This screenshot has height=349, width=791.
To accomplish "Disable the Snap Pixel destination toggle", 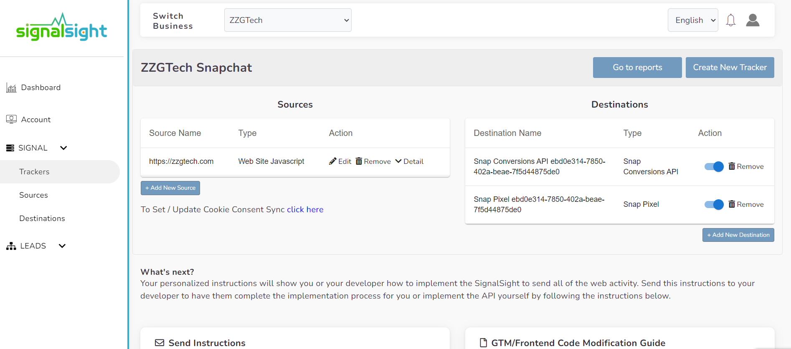I will [x=714, y=205].
